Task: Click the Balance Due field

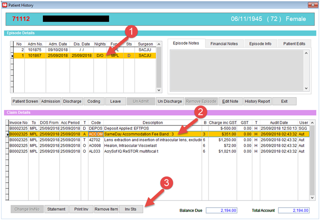Action: [221, 210]
